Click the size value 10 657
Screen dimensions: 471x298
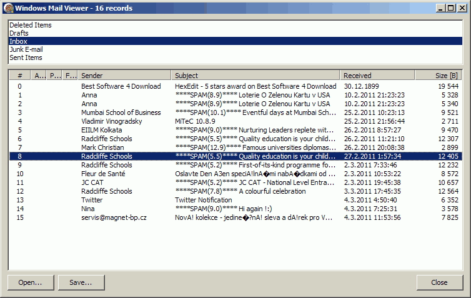click(448, 182)
